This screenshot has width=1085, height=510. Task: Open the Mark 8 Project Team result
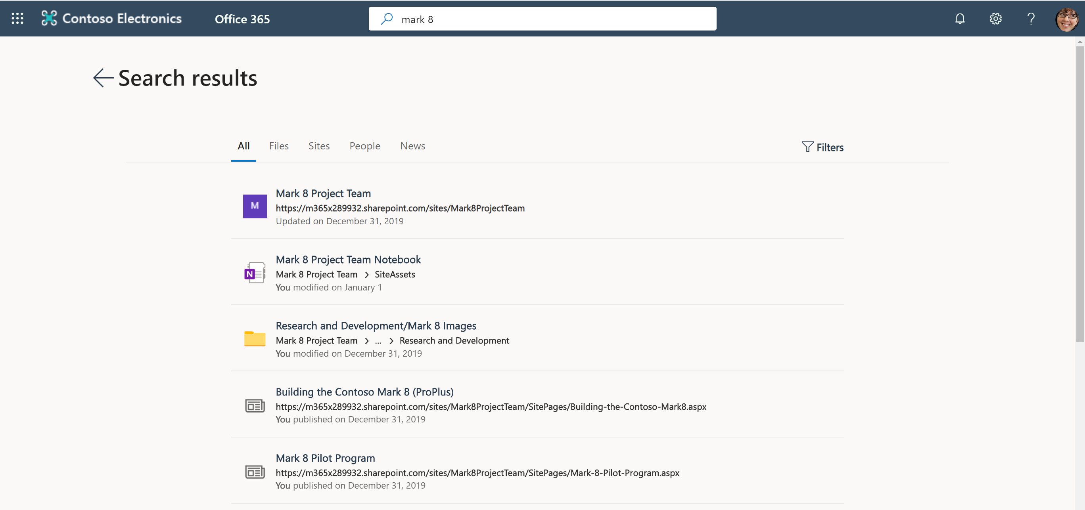pos(323,193)
